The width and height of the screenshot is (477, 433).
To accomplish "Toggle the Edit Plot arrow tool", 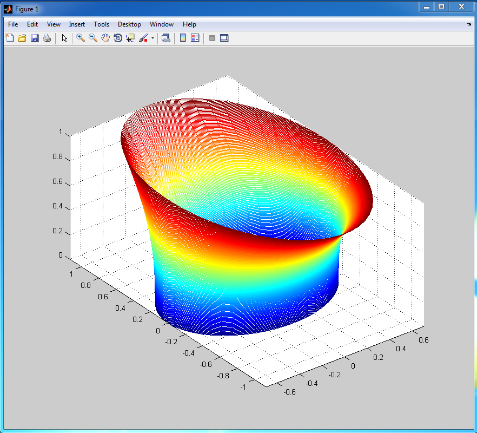I will click(64, 38).
